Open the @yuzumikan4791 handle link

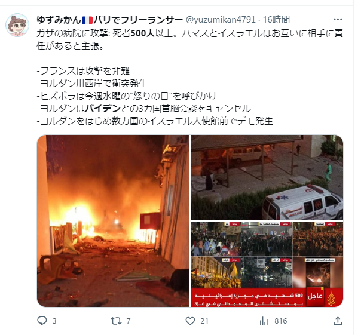tap(221, 20)
